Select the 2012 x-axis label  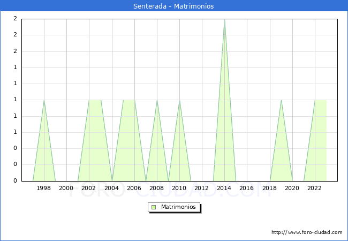[202, 188]
